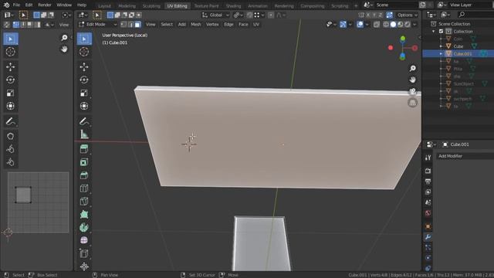Select the Knife tool
This screenshot has width=494, height=278.
click(84, 202)
